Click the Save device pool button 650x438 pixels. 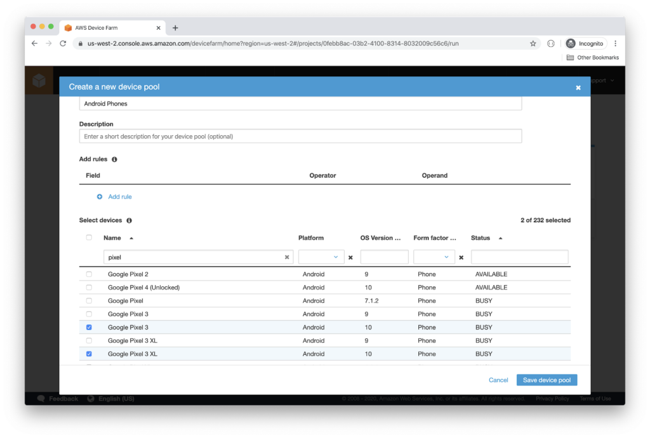547,380
